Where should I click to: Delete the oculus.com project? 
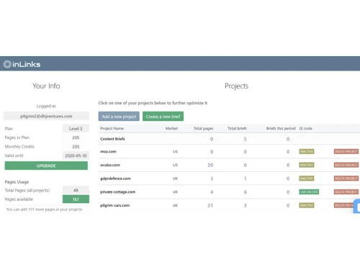[x=346, y=165]
